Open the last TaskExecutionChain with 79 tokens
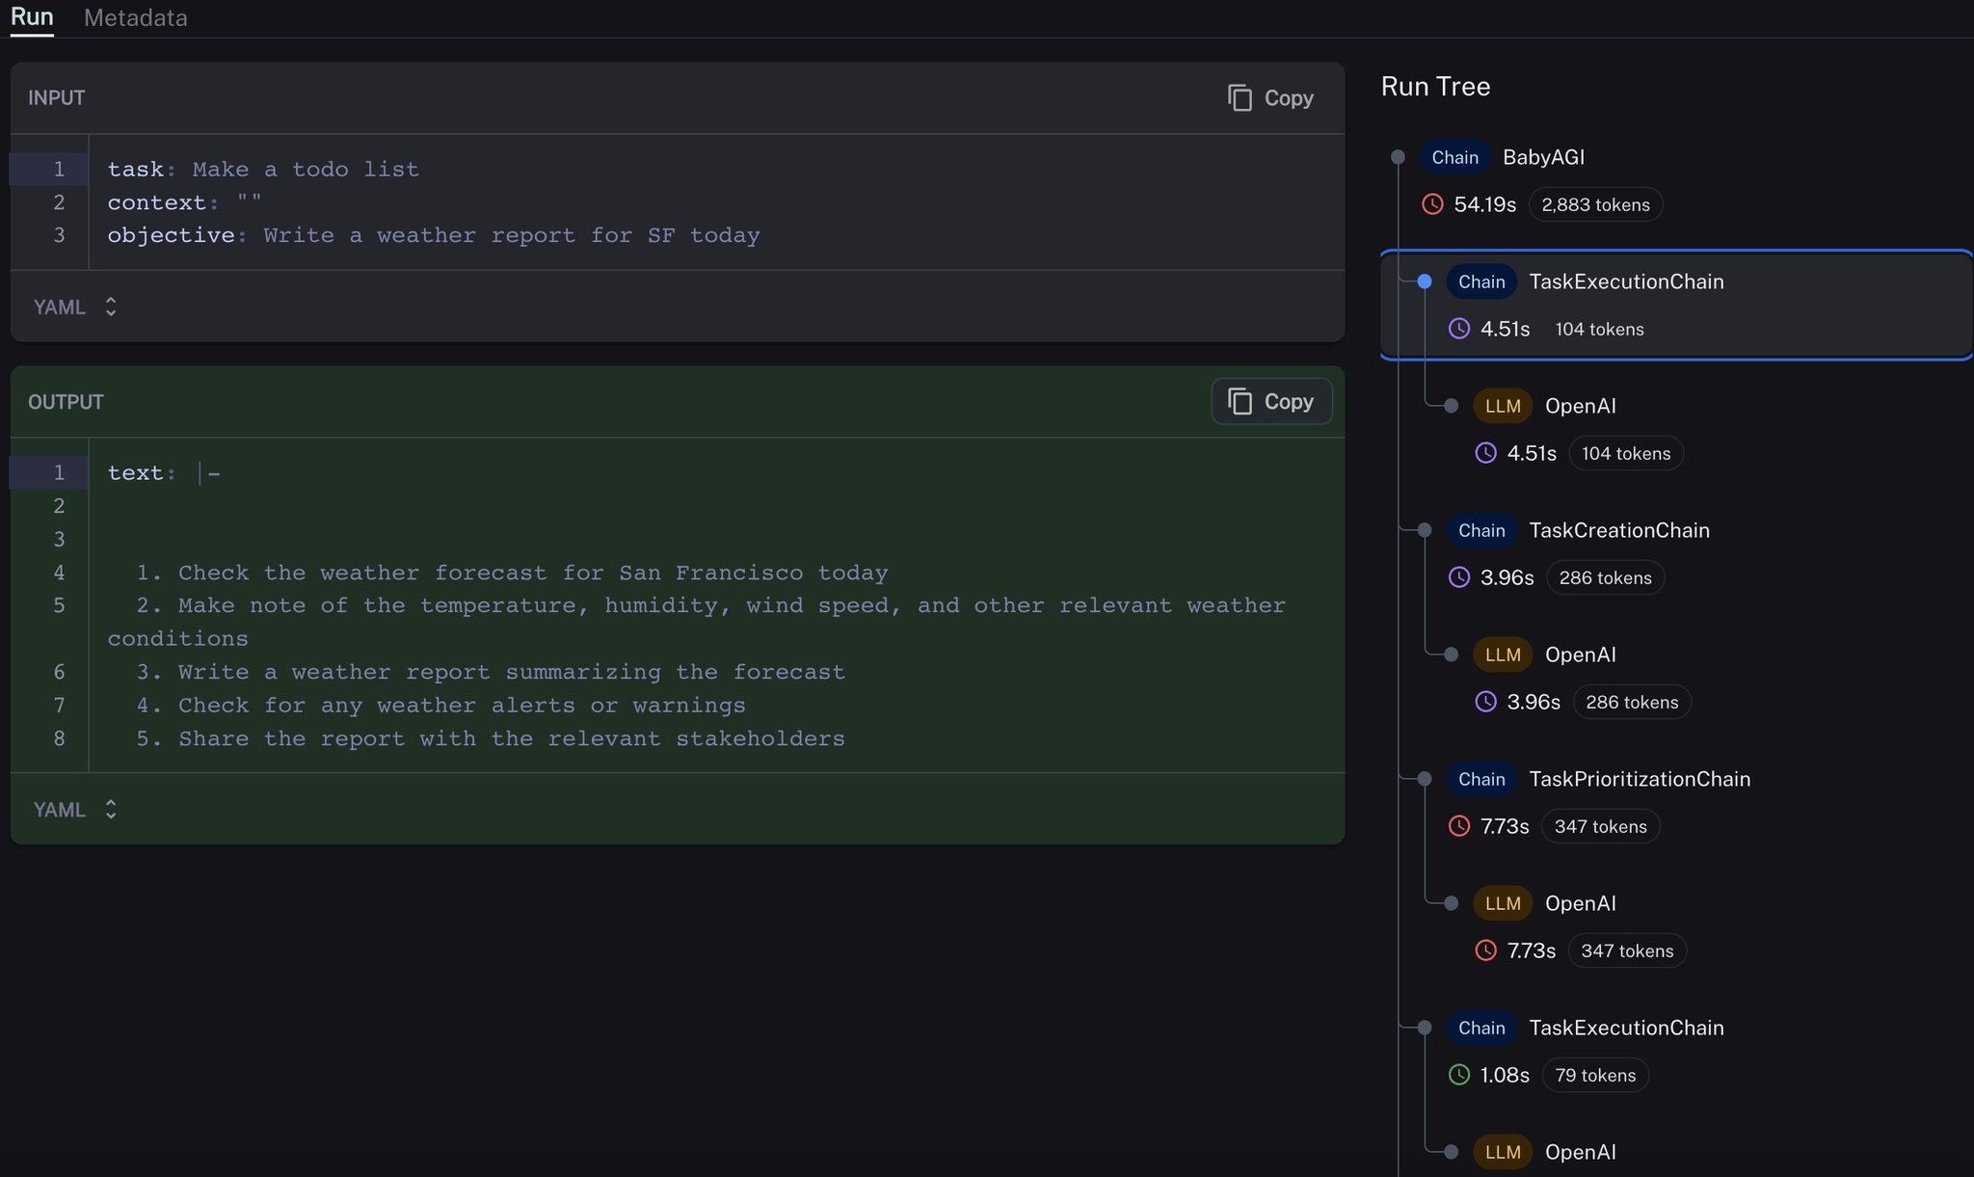Screen dimensions: 1974x1177 1626,1028
